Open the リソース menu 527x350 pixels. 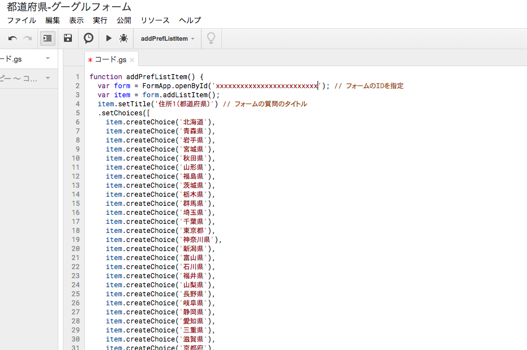pyautogui.click(x=155, y=20)
